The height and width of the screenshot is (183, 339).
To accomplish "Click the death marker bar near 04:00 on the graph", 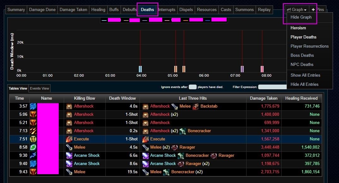I will 140,69.
